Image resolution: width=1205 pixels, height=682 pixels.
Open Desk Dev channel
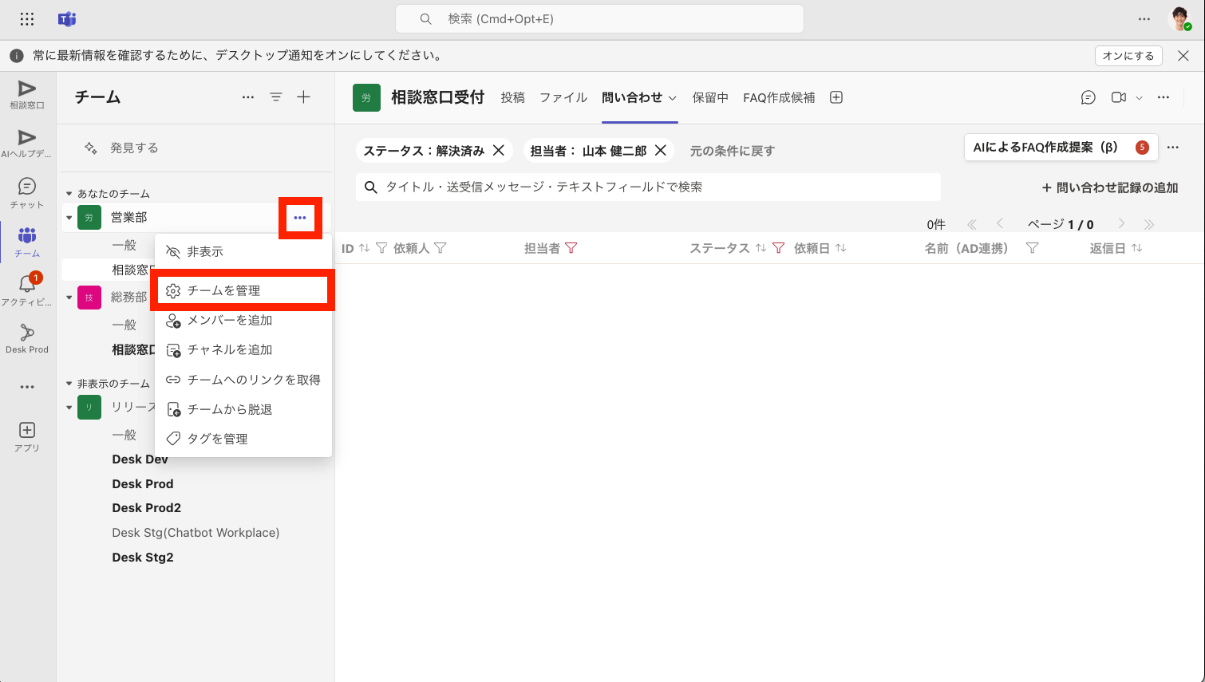(x=140, y=459)
